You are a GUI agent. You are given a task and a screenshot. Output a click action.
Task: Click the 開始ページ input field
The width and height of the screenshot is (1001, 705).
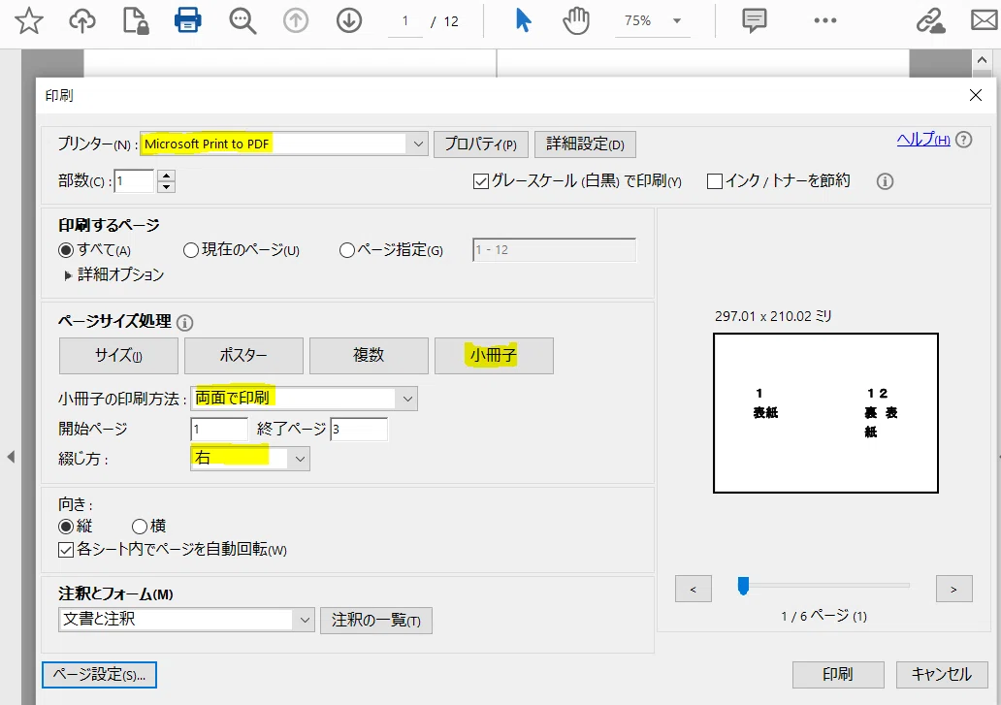click(x=219, y=430)
